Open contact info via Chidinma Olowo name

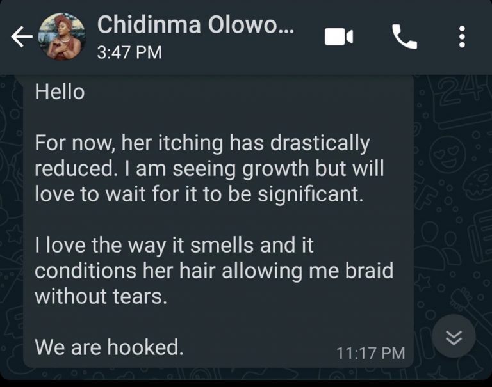tap(196, 25)
